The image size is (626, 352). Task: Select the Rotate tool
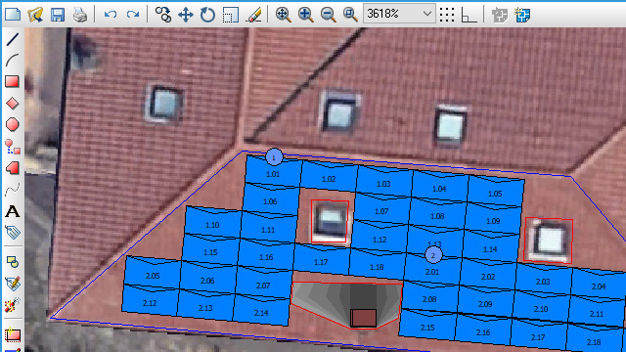coord(207,15)
